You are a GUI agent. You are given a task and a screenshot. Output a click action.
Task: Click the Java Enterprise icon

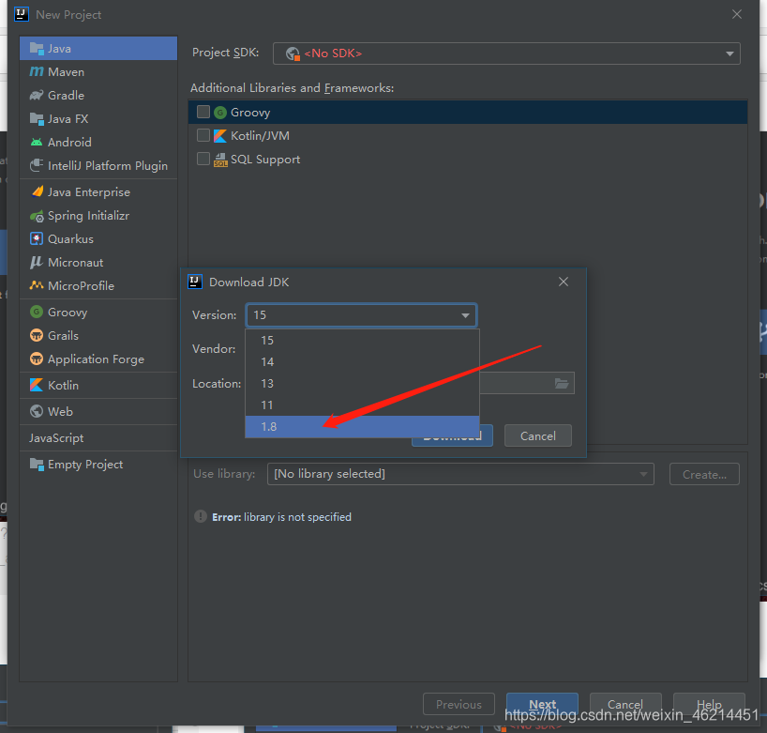37,192
